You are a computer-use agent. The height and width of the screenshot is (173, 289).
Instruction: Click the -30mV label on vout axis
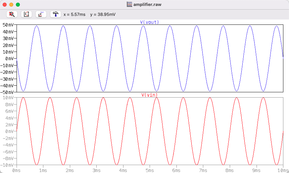click(7, 79)
